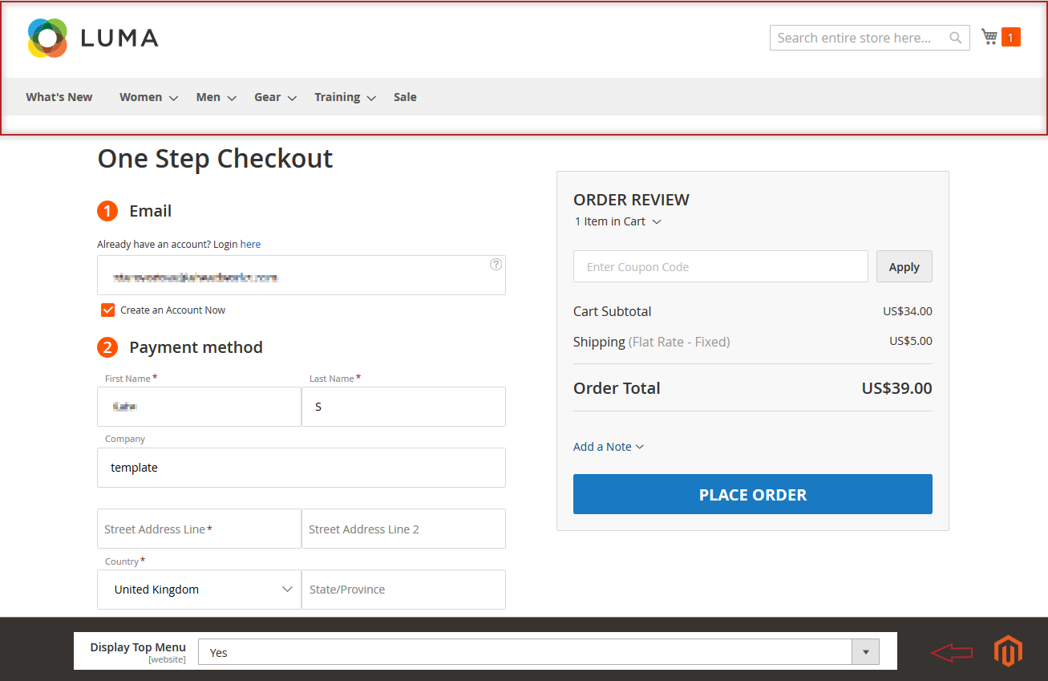
Task: Expand the Add a Note section
Action: pos(608,447)
